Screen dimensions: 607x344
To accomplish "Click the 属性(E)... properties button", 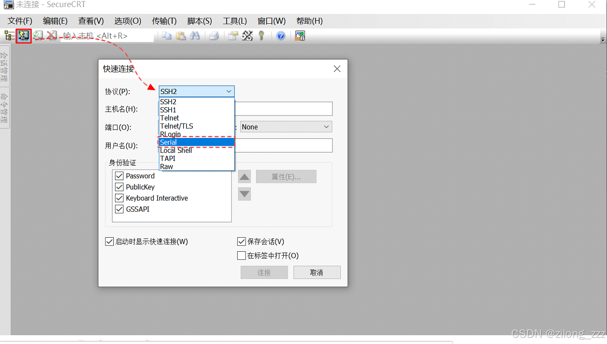I will coord(286,177).
